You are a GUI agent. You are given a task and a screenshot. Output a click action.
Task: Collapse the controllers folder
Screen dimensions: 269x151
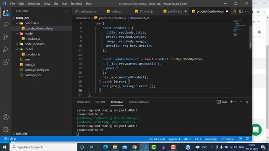(17, 23)
